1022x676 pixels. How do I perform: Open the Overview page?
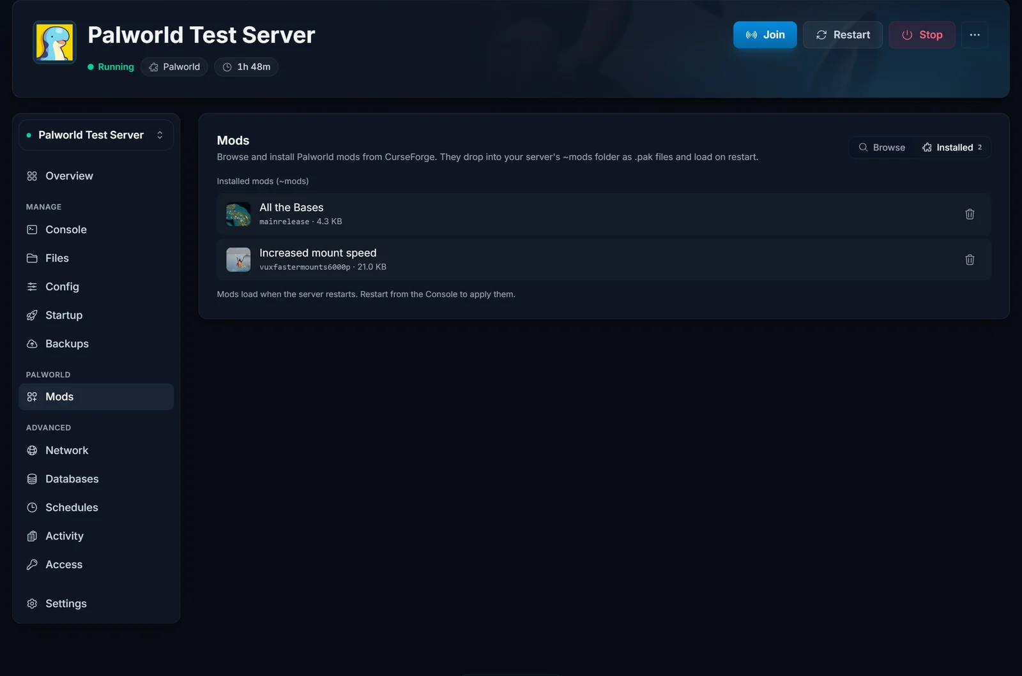pyautogui.click(x=96, y=176)
